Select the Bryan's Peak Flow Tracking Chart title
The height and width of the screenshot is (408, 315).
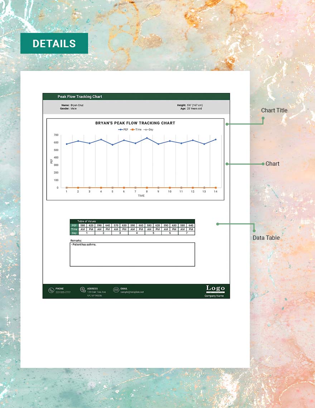click(135, 123)
